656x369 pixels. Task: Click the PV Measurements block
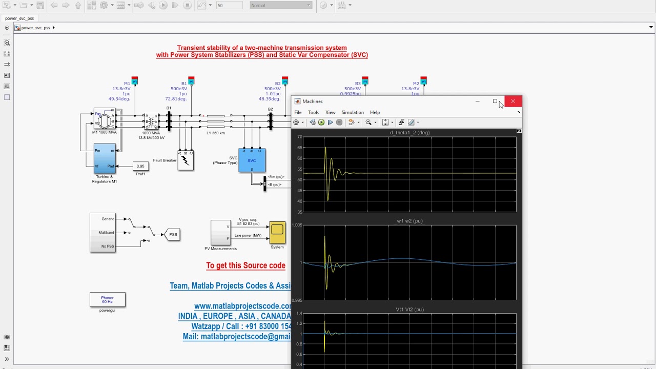(221, 233)
